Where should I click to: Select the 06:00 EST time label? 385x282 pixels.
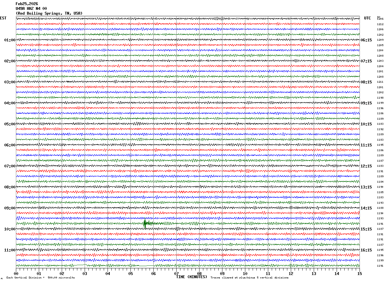pos(10,145)
